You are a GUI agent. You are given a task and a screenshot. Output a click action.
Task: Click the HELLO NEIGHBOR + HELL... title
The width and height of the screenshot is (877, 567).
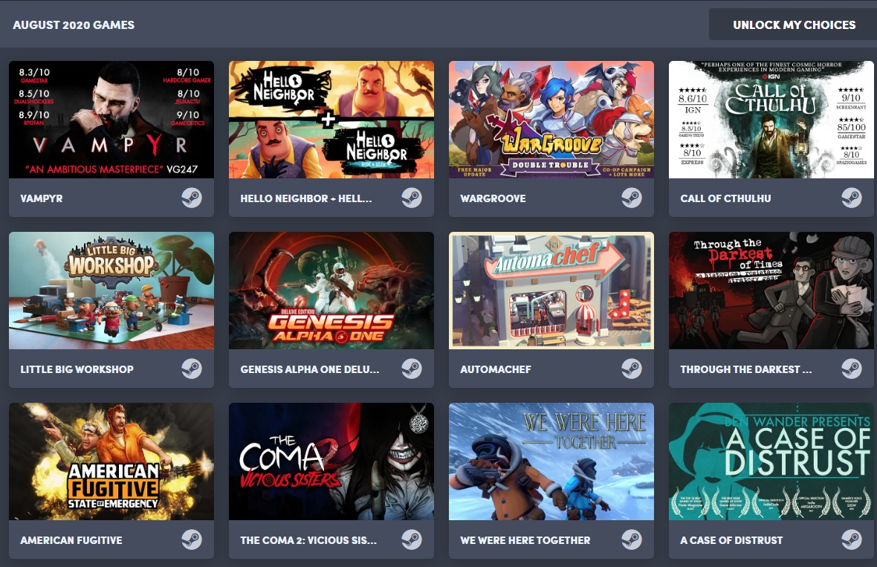[x=306, y=198]
